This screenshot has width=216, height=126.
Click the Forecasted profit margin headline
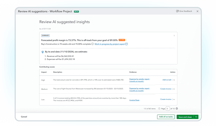[x=79, y=40]
